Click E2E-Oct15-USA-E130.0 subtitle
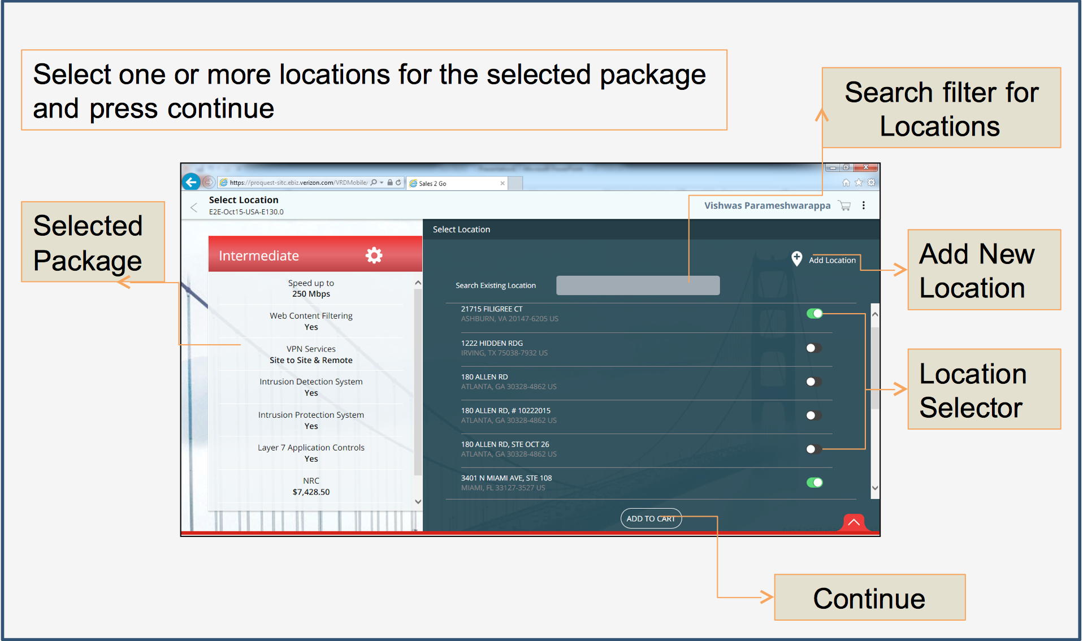 pyautogui.click(x=246, y=212)
